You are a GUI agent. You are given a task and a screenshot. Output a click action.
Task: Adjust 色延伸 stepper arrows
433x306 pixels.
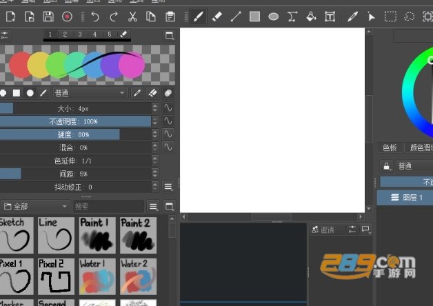(155, 161)
